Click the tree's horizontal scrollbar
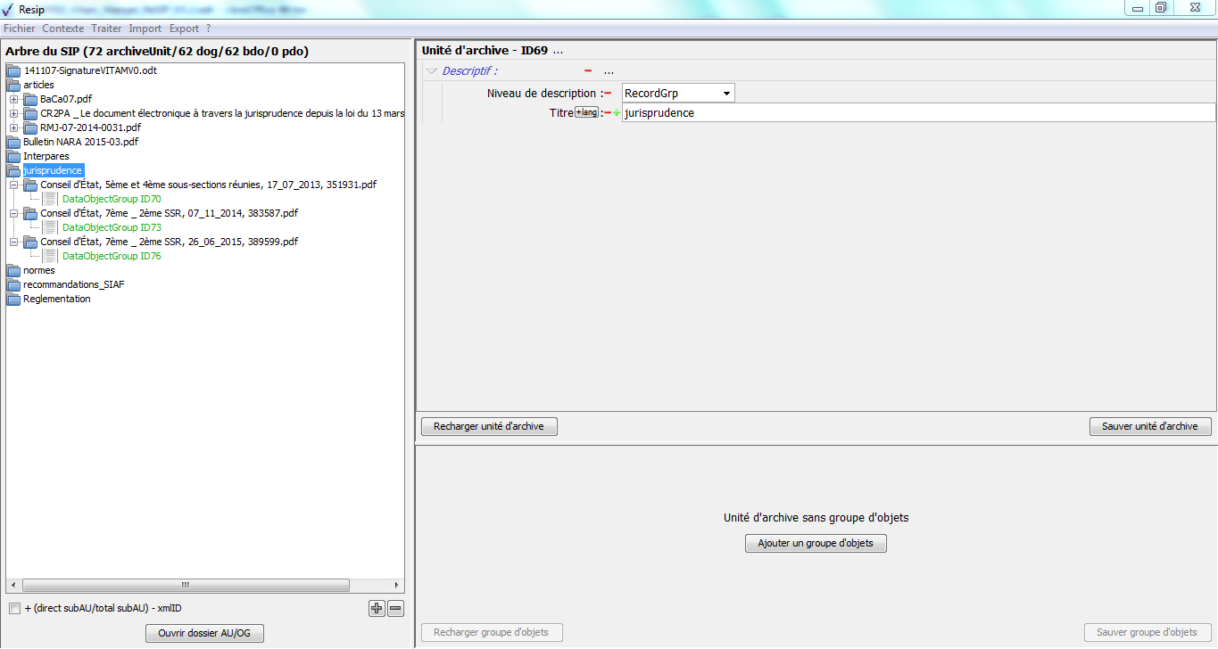Image resolution: width=1218 pixels, height=649 pixels. click(186, 586)
